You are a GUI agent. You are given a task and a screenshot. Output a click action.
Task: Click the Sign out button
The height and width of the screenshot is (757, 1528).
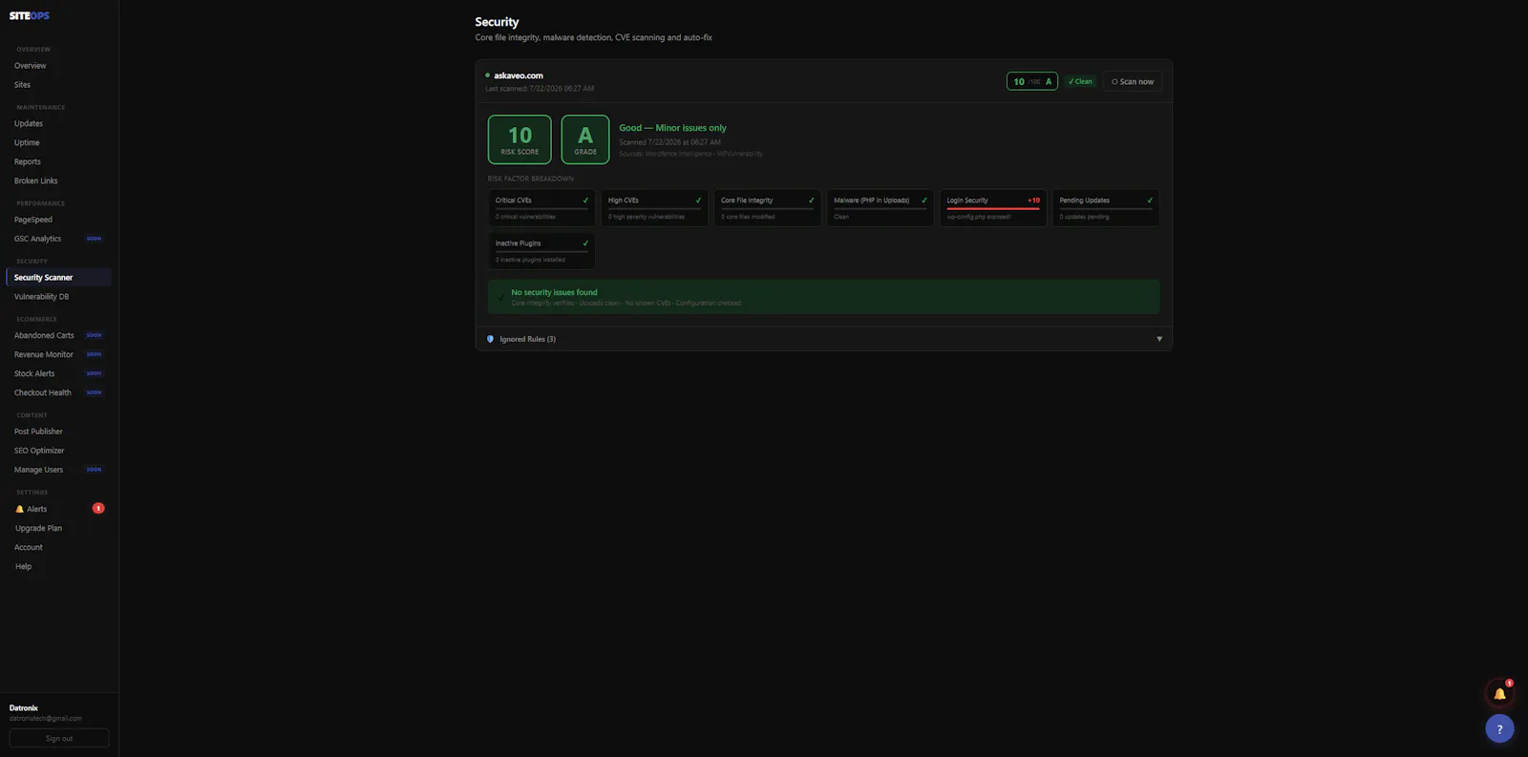(59, 738)
